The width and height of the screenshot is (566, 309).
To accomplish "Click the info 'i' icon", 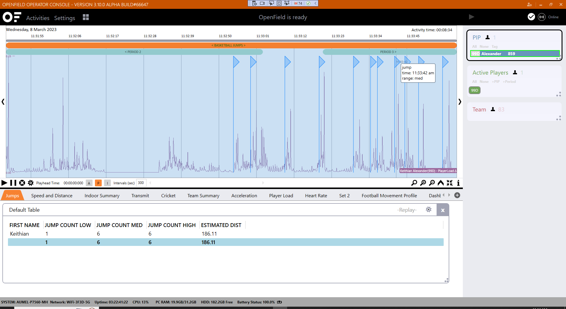I will pyautogui.click(x=458, y=183).
